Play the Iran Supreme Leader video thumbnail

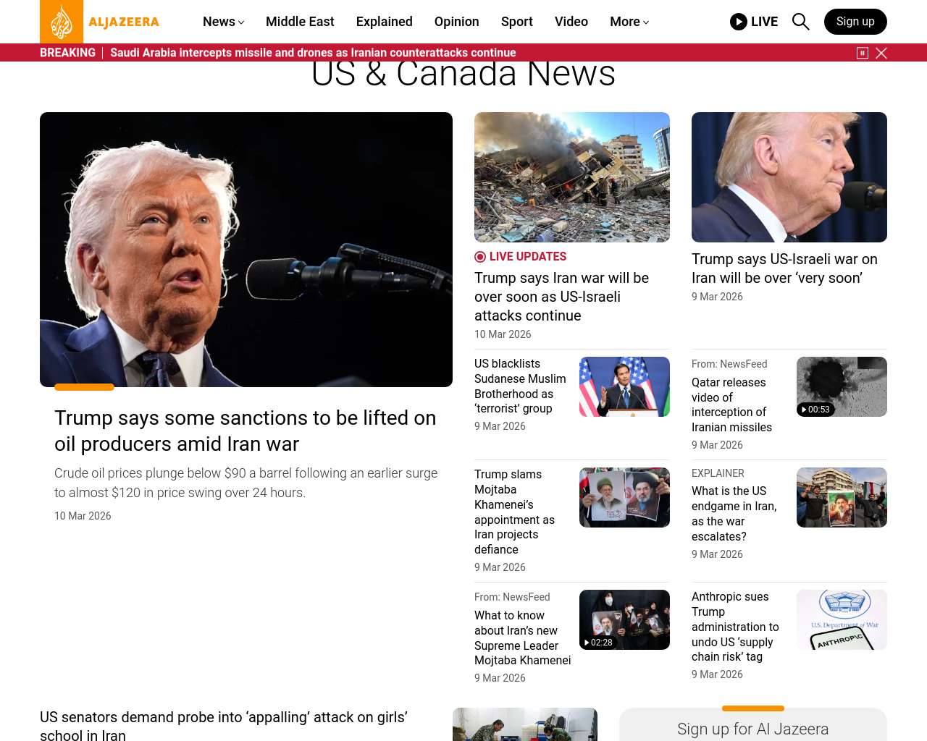click(x=624, y=619)
